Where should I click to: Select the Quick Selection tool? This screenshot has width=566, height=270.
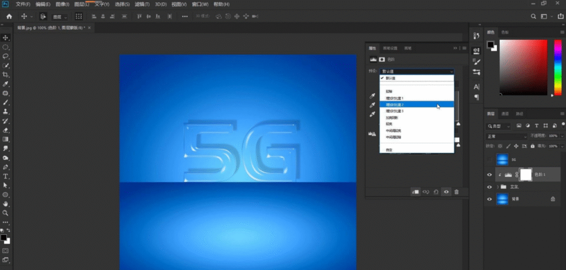[x=6, y=66]
